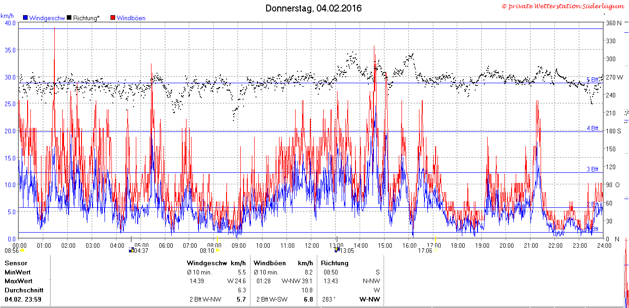Click the black Richtung legend square

(x=69, y=18)
